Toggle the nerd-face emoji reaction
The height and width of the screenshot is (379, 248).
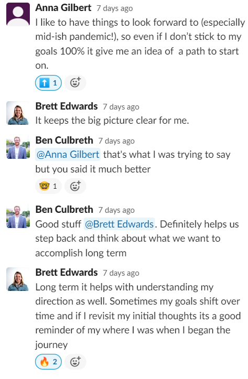[48, 186]
